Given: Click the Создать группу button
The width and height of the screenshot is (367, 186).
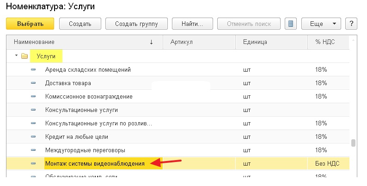Looking at the screenshot, I should pos(136,24).
